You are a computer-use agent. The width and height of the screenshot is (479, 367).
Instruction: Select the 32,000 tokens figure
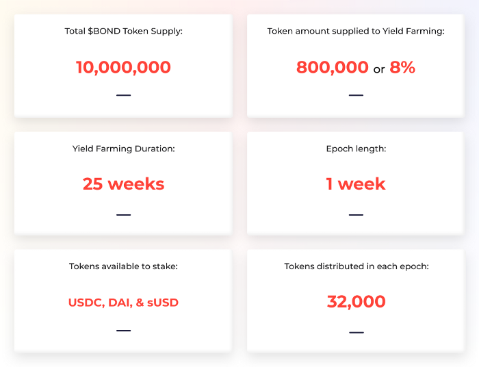click(357, 301)
